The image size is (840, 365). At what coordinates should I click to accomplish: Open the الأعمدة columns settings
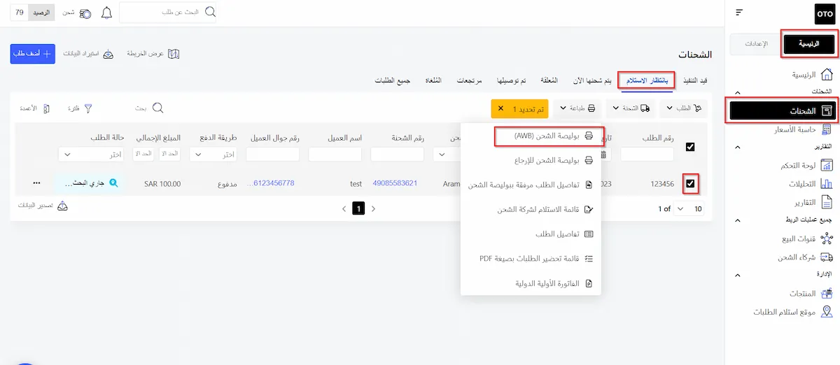(x=35, y=108)
